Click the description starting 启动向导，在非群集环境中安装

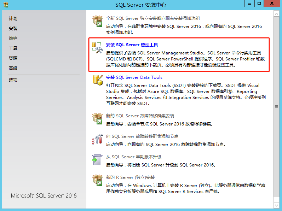click(184, 29)
